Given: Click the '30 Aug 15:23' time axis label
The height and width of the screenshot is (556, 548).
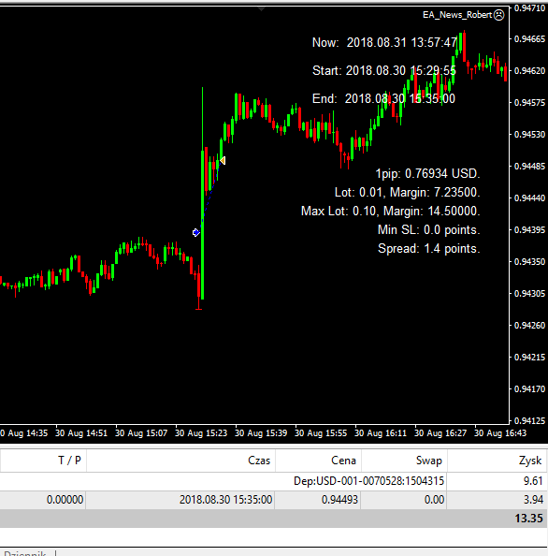Looking at the screenshot, I should [201, 433].
